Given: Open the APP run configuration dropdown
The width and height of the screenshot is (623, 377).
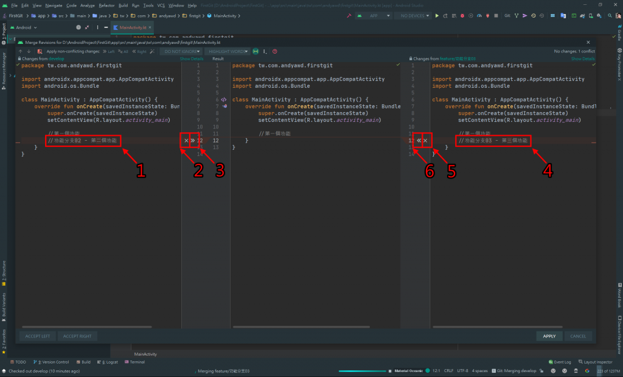Looking at the screenshot, I should coord(374,16).
